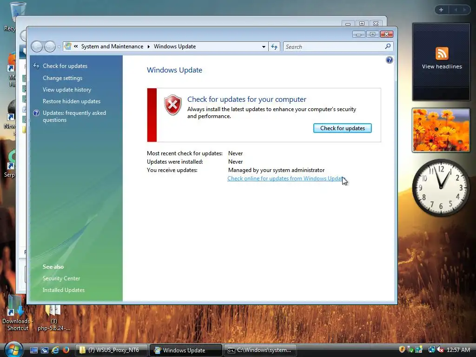Click the refresh button beside address bar
Screen dimensions: 476x357
pos(274,47)
